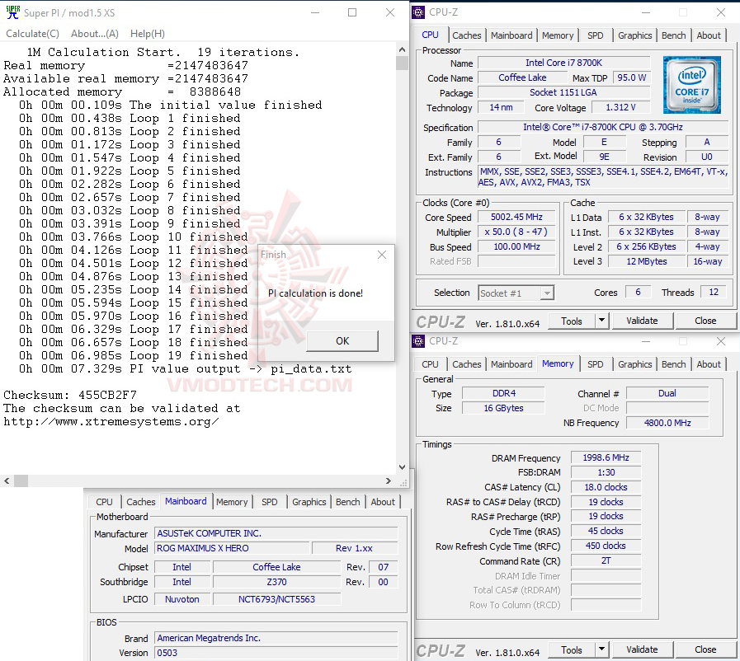Click the top CPU-Z window title icon
The image size is (740, 661).
tap(418, 12)
